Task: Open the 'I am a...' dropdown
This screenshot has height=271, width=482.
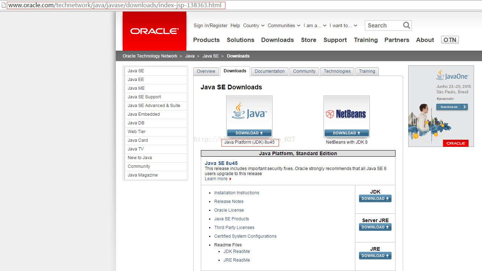Action: 315,25
